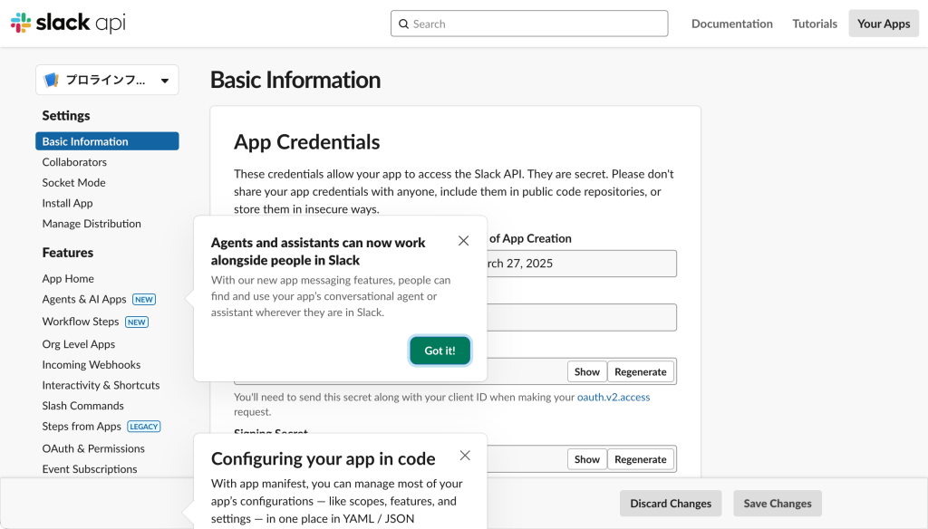Open Socket Mode settings
The image size is (928, 529).
coord(73,182)
